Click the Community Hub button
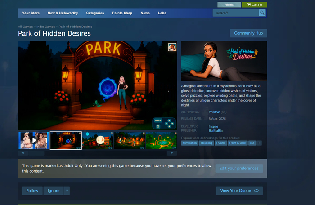The height and width of the screenshot is (205, 315). pyautogui.click(x=248, y=33)
